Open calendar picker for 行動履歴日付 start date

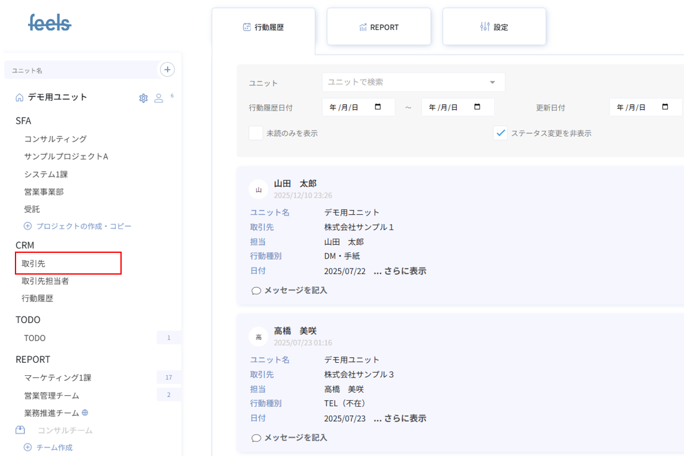378,107
